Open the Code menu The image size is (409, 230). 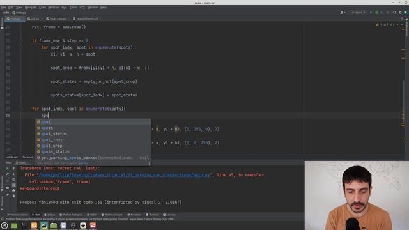[x=42, y=7]
